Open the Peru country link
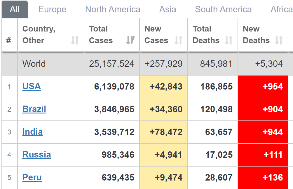 coord(32,178)
